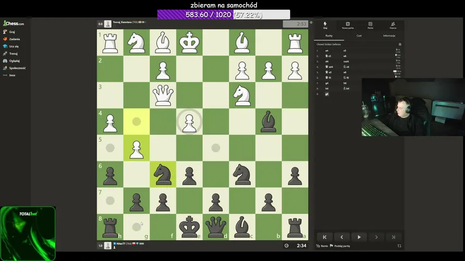Image resolution: width=465 pixels, height=261 pixels.
Task: Jump to last move with the end button
Action: (394, 237)
